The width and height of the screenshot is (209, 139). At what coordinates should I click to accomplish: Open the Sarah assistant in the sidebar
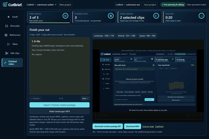click(x=12, y=17)
